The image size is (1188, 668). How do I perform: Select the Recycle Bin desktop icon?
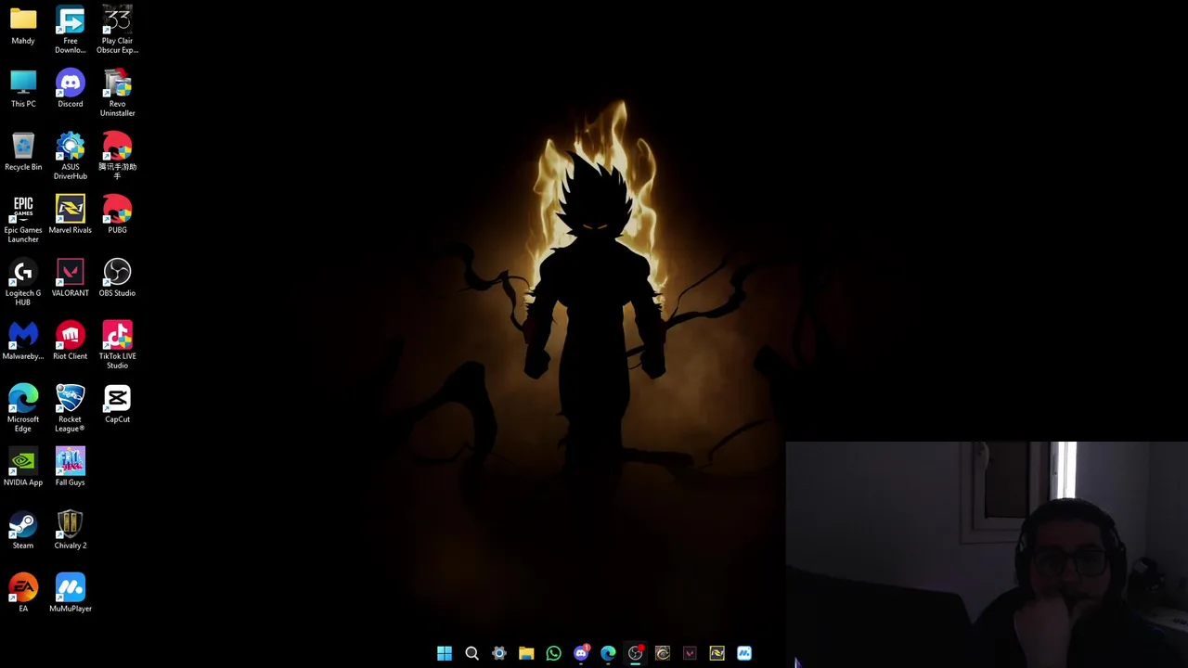pos(23,152)
